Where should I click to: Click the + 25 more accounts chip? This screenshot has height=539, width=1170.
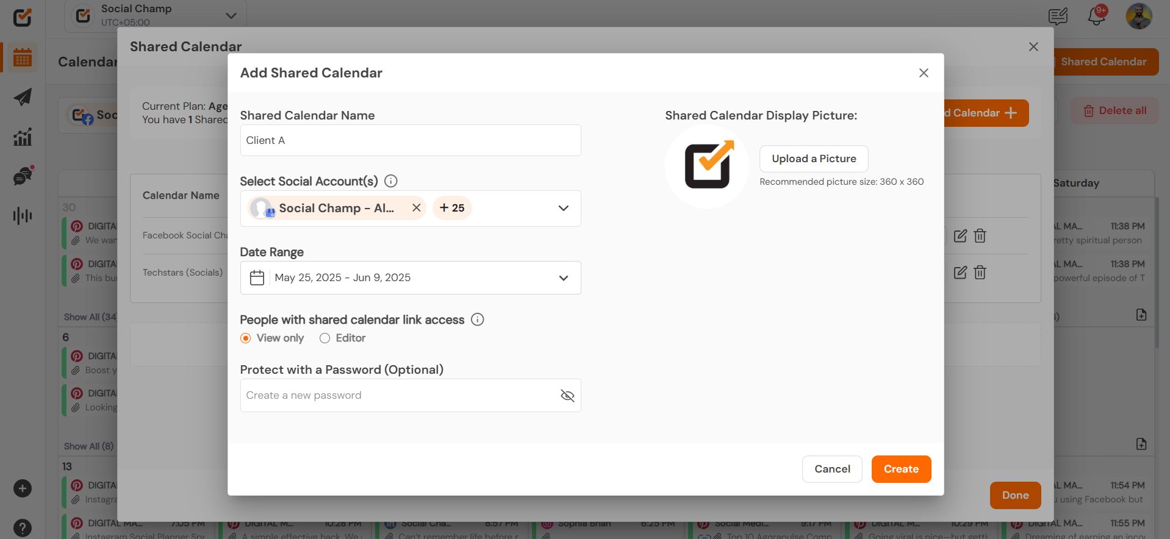pyautogui.click(x=452, y=208)
